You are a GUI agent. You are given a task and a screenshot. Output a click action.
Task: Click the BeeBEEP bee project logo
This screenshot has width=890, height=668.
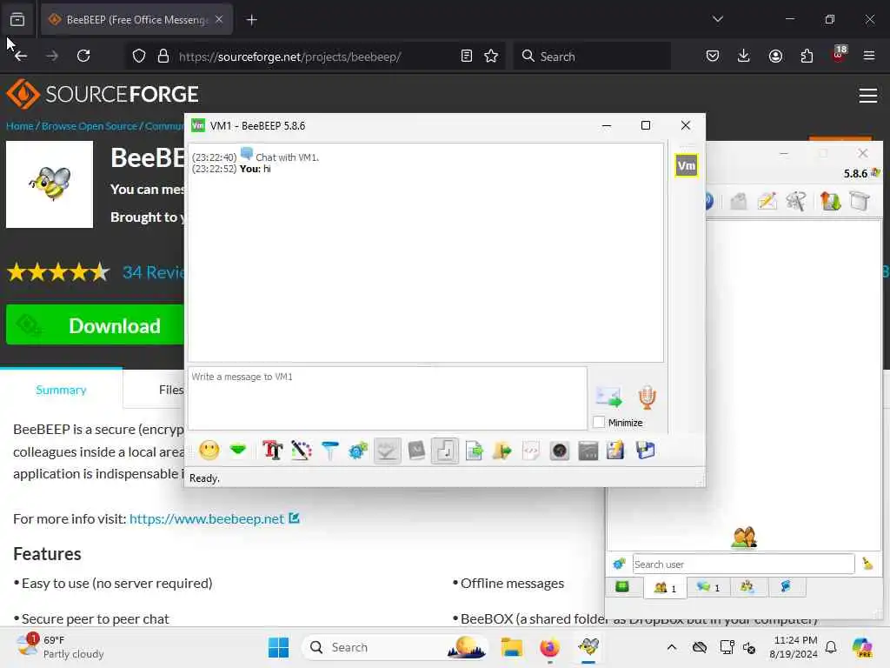pos(50,184)
